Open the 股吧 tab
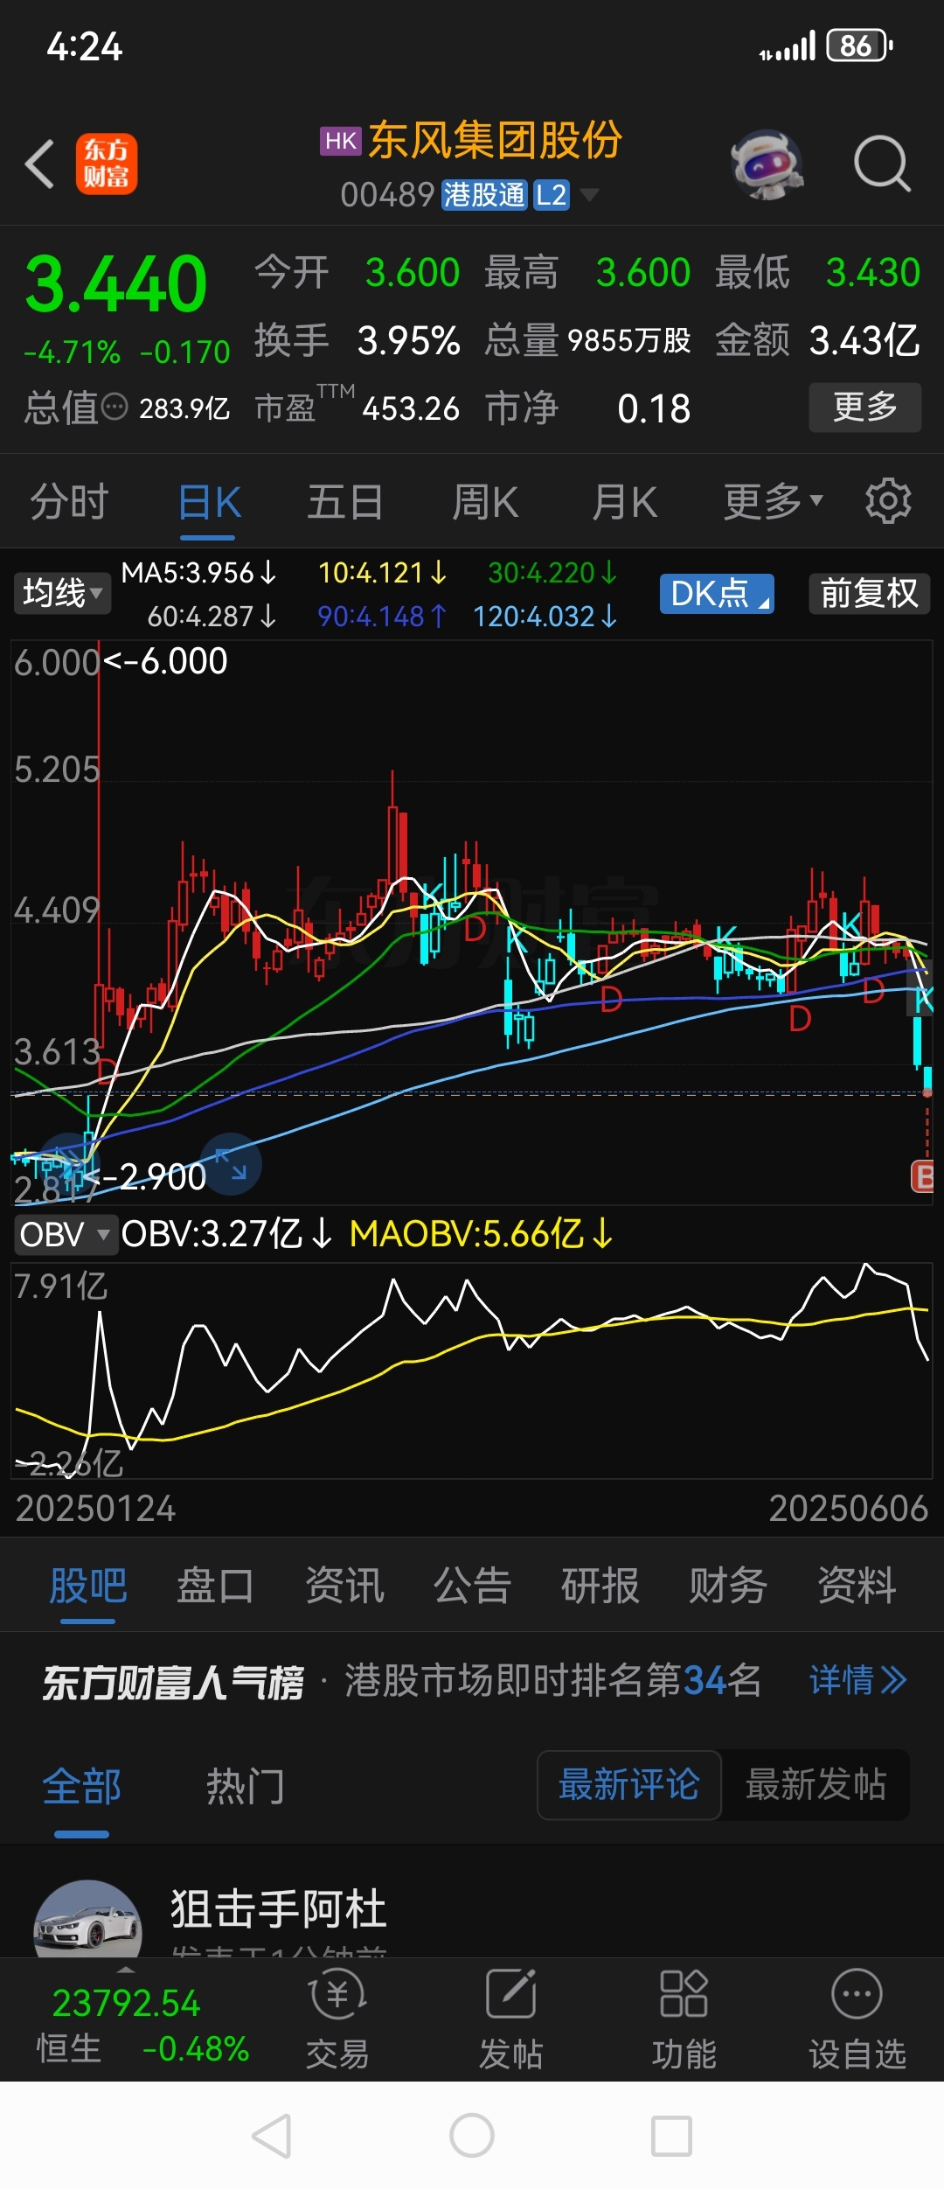Image resolution: width=944 pixels, height=2190 pixels. click(x=88, y=1586)
